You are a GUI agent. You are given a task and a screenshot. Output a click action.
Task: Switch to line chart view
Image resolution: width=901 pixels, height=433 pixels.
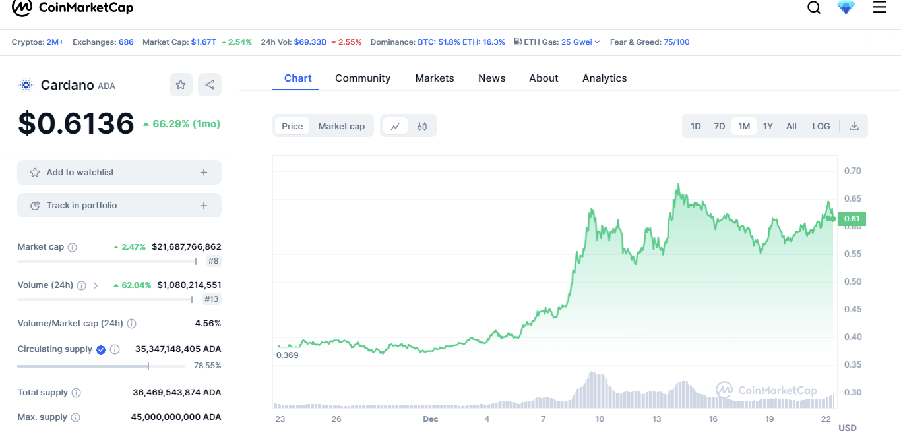[395, 126]
